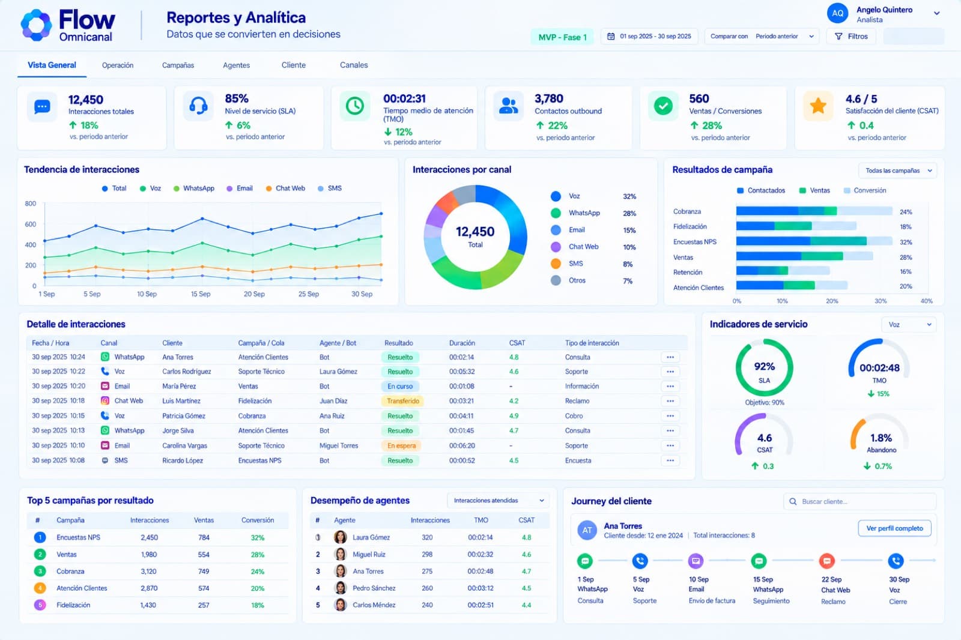Click the 5 Sep Voz journey icon

(x=640, y=561)
